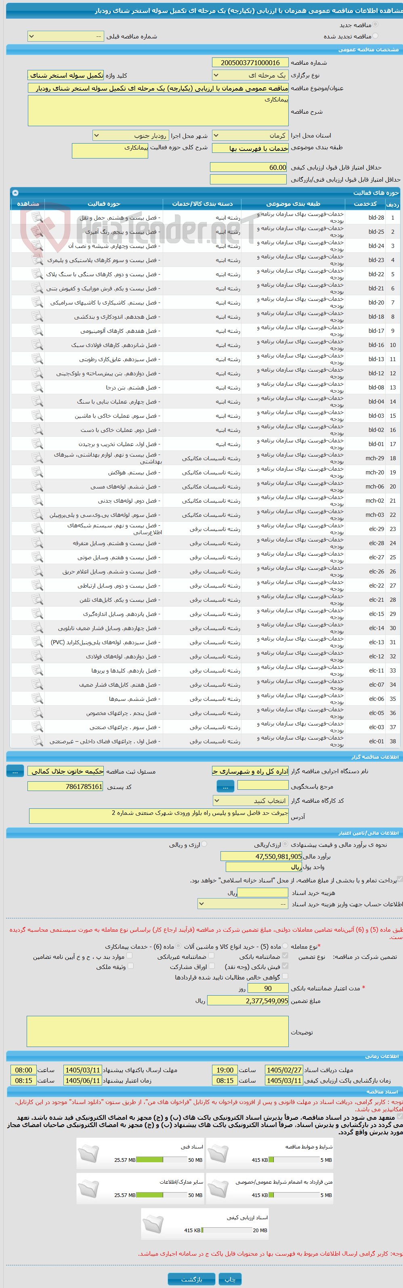Open the view icon for row mch-03
This screenshot has width=403, height=1288.
point(37,514)
